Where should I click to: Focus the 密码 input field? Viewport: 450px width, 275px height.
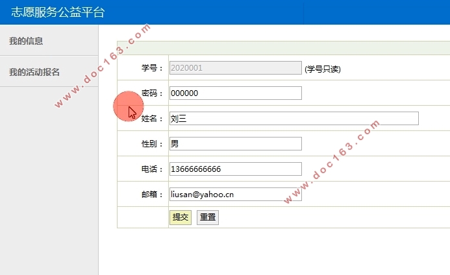(x=235, y=93)
